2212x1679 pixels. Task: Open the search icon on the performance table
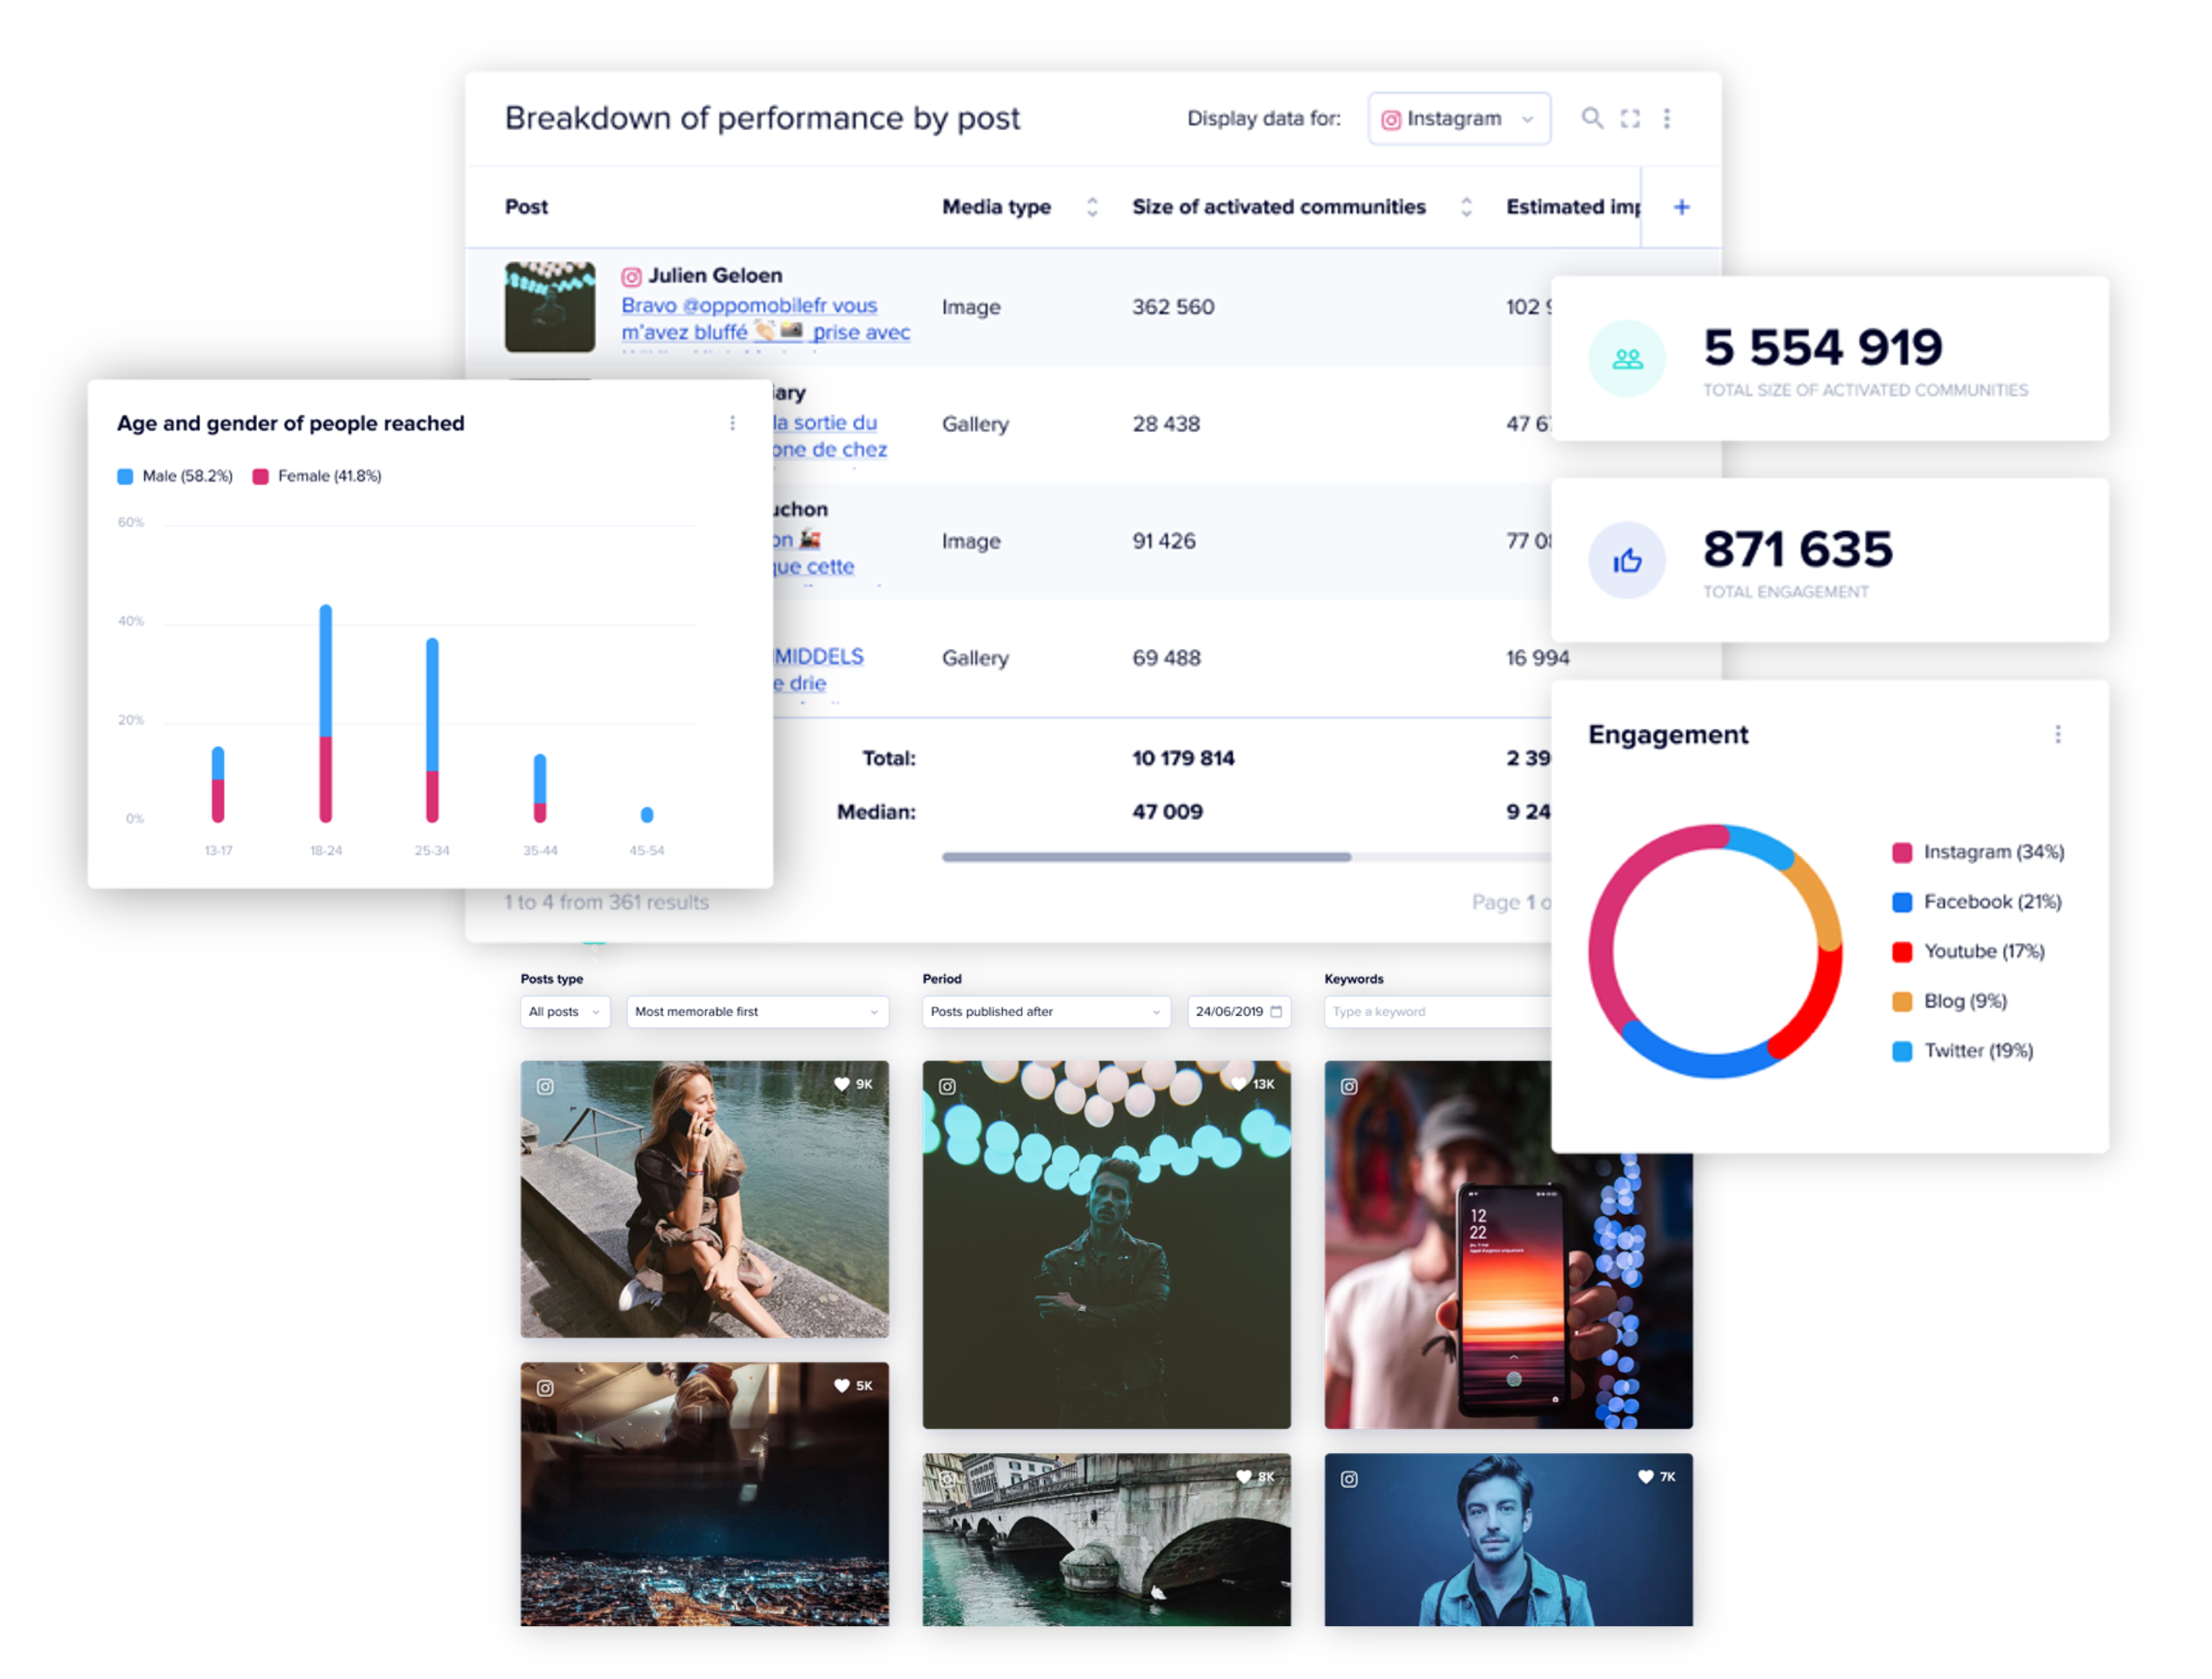pyautogui.click(x=1592, y=118)
